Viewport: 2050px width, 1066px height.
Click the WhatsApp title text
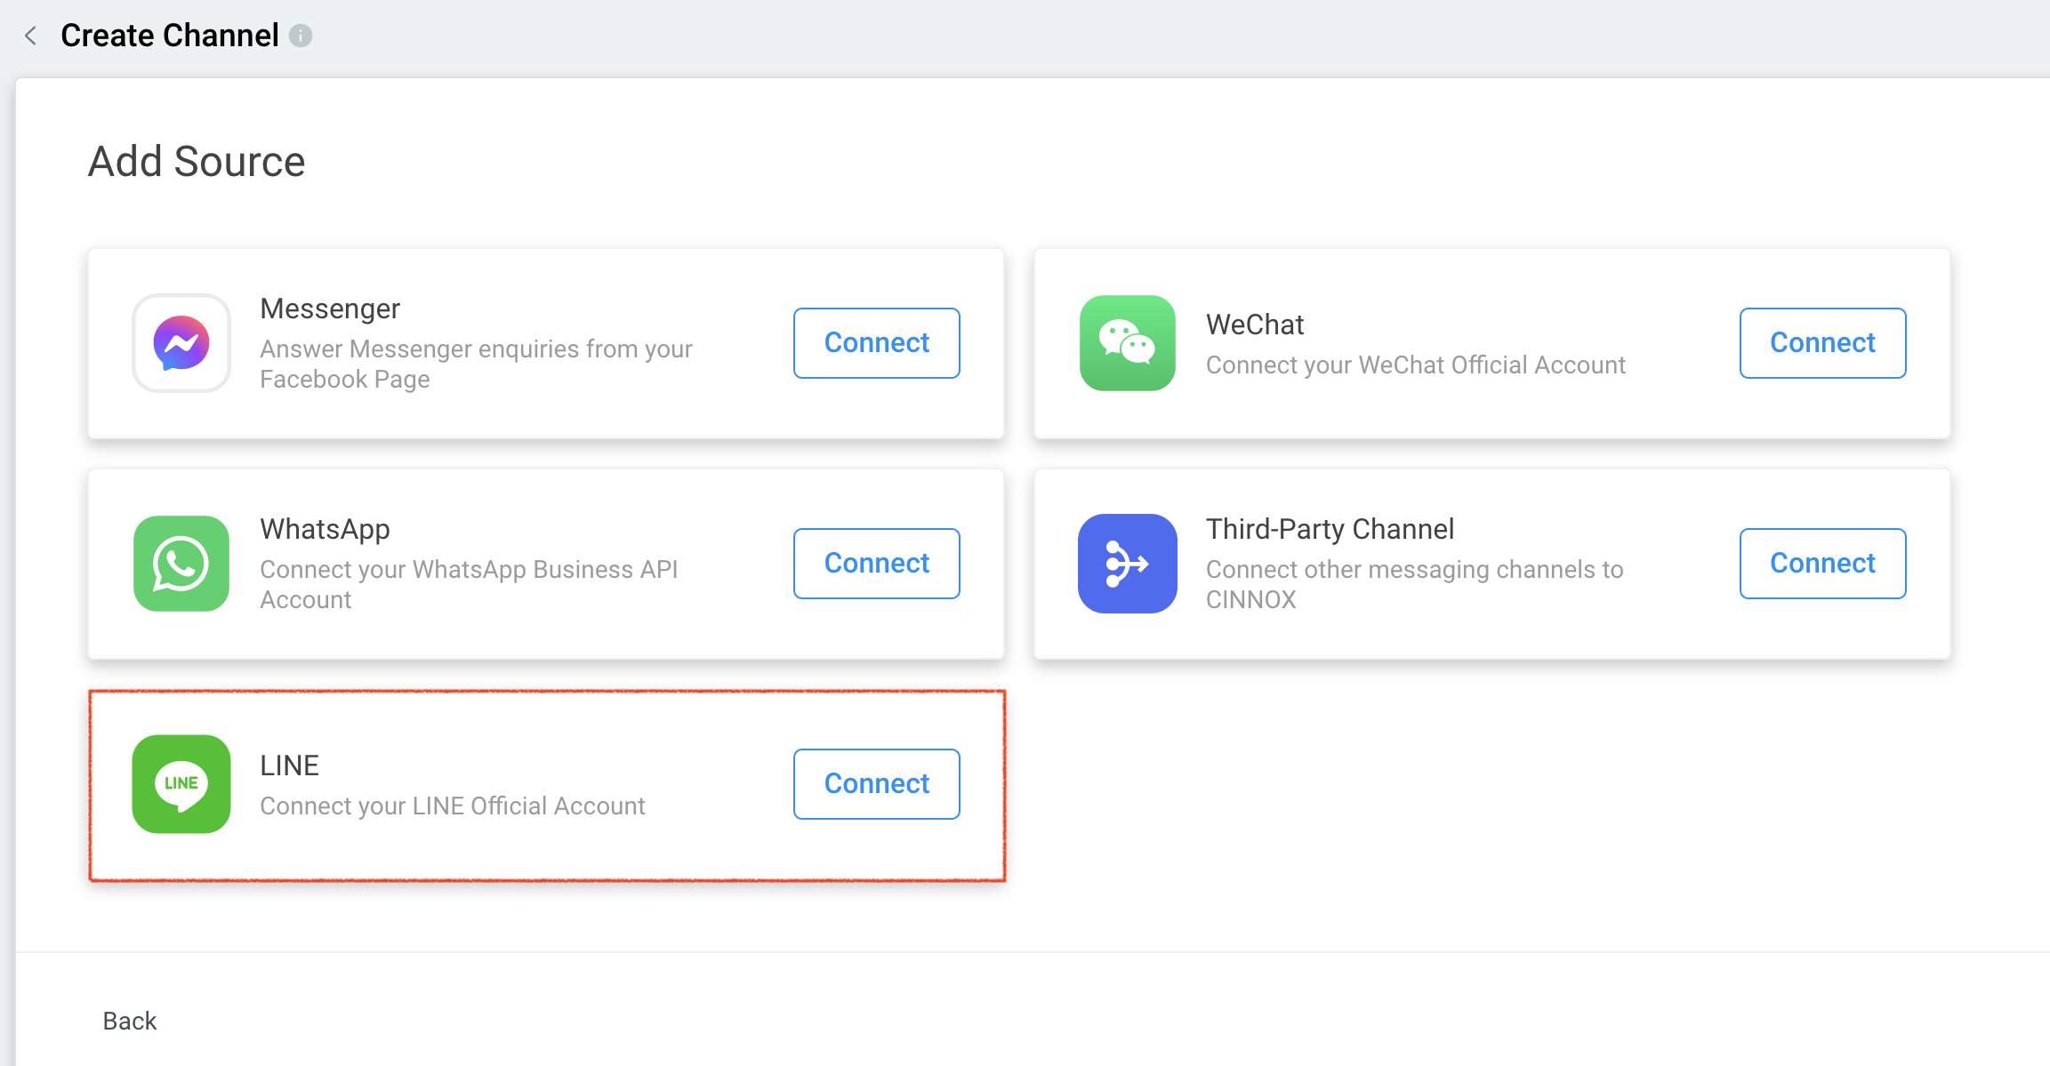pyautogui.click(x=325, y=529)
